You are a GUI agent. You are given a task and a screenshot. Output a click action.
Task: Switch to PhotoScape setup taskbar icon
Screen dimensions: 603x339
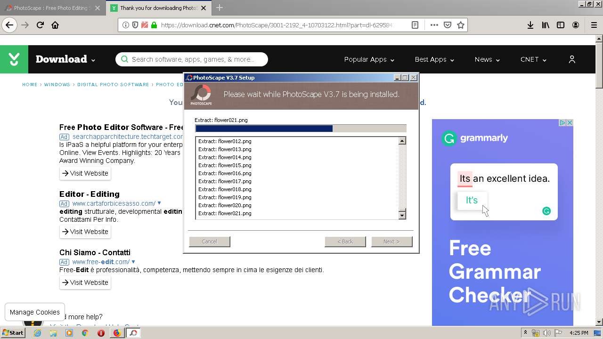pyautogui.click(x=133, y=333)
